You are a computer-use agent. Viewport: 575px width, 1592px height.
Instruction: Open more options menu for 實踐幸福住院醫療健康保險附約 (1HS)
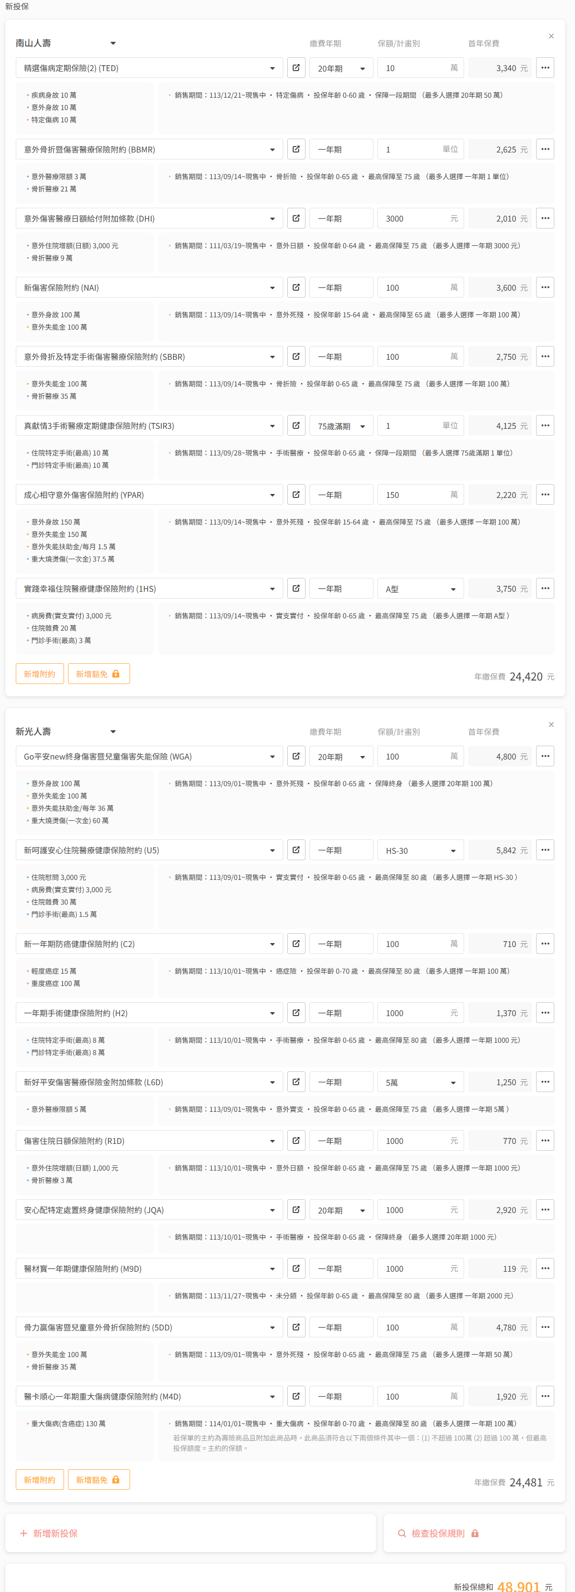click(545, 588)
